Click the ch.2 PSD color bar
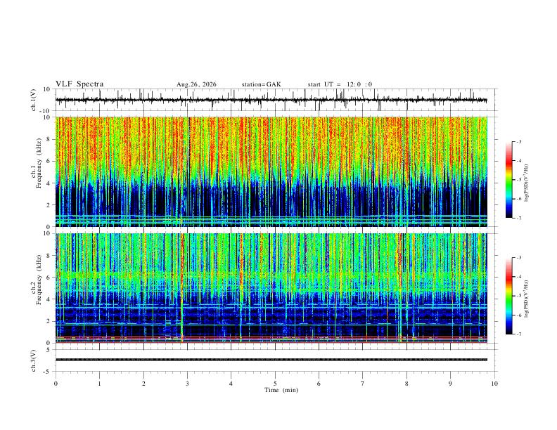This screenshot has width=557, height=430. [508, 296]
